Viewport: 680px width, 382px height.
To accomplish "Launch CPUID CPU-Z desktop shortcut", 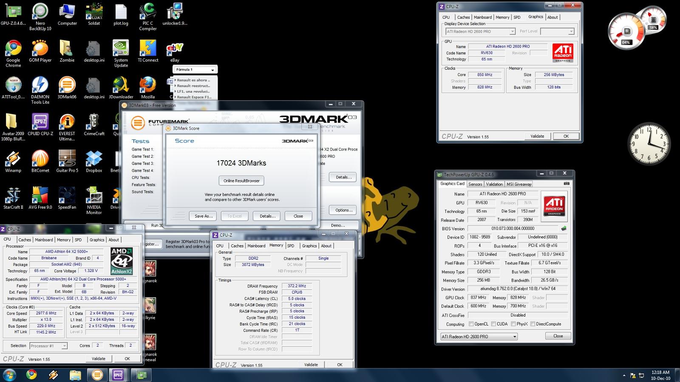I will coord(40,125).
